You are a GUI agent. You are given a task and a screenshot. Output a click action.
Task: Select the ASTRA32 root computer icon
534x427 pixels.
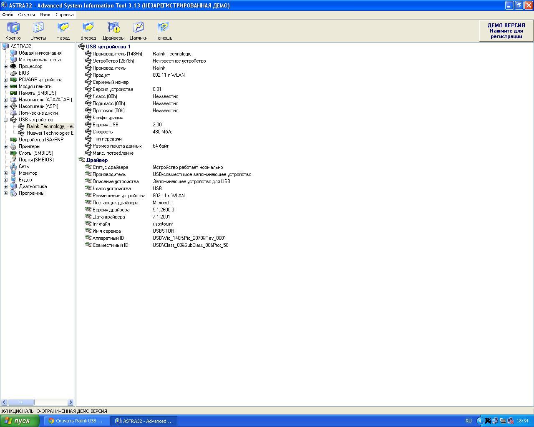(x=5, y=46)
